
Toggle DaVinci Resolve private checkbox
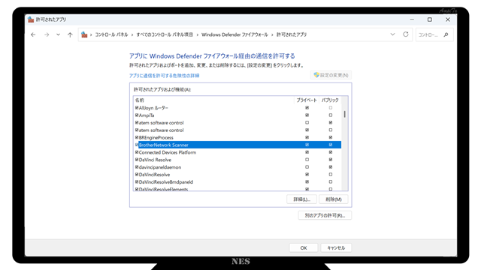coord(307,160)
